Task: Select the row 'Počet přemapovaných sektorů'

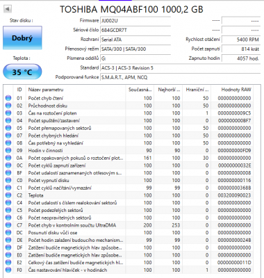Action: [x=129, y=128]
